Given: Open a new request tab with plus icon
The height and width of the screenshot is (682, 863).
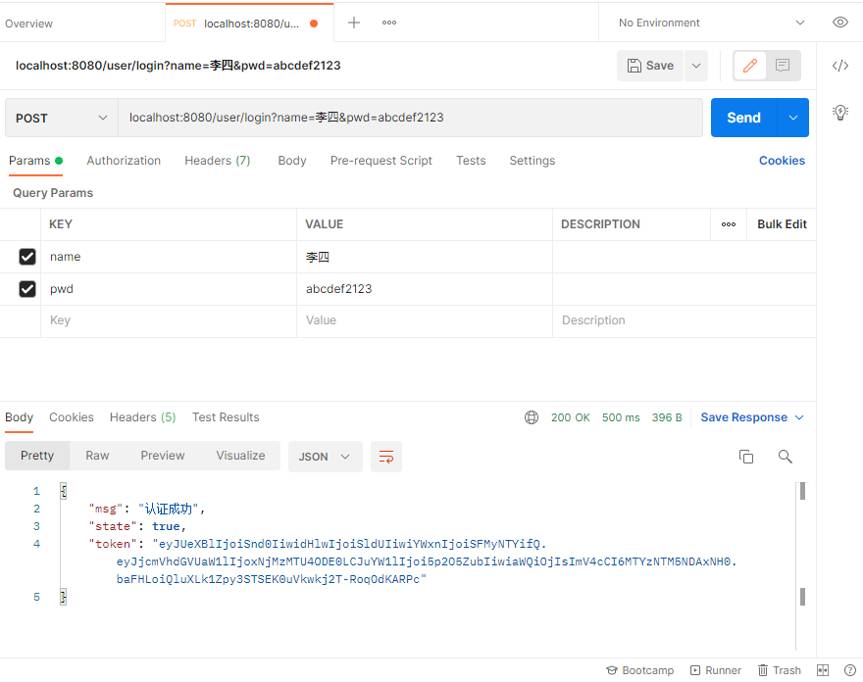Looking at the screenshot, I should click(354, 23).
